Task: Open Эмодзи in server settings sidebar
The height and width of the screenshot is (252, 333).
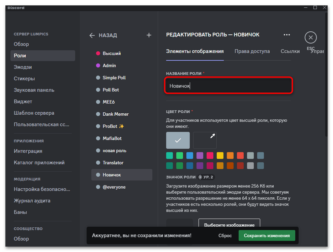Action: [23, 67]
